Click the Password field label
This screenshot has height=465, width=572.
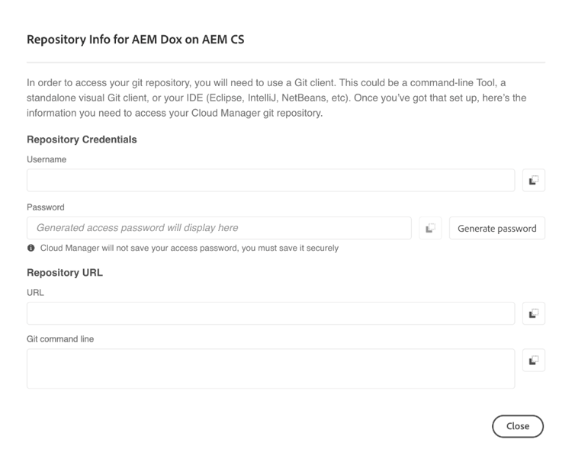point(46,207)
